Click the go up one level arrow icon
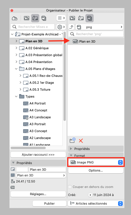 [x=71, y=27]
